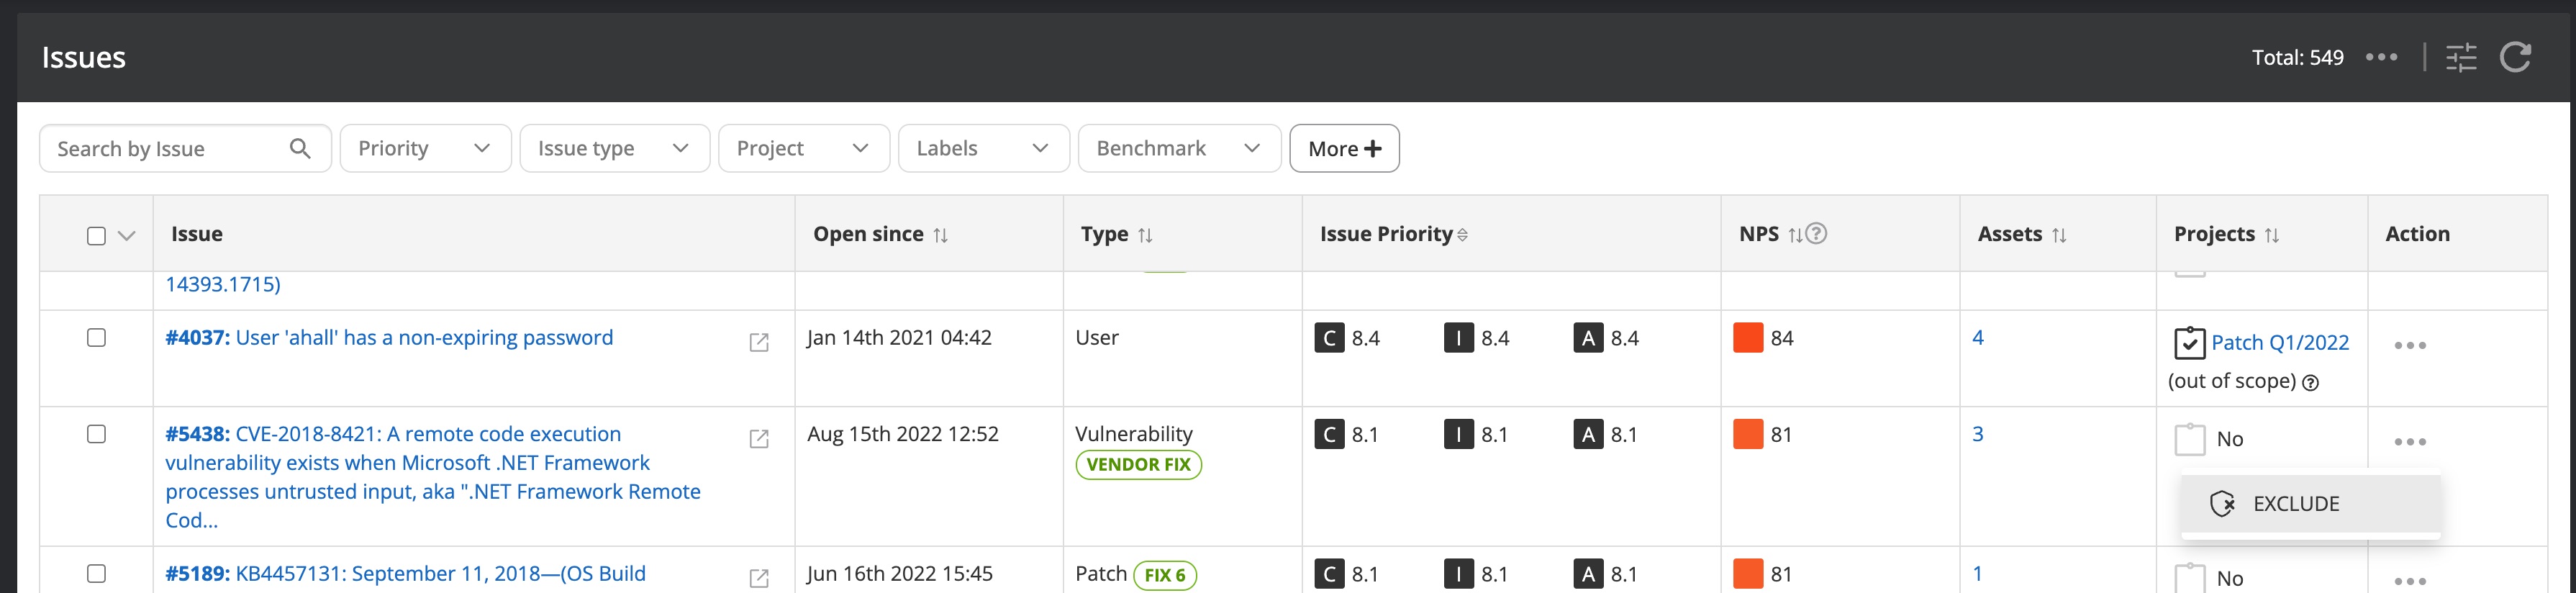Open external link icon for issue #5438
The image size is (2576, 593).
click(759, 438)
